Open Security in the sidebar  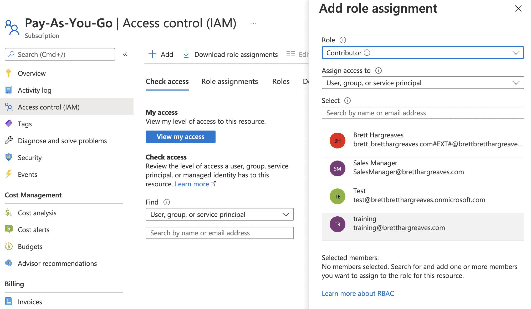67,157
